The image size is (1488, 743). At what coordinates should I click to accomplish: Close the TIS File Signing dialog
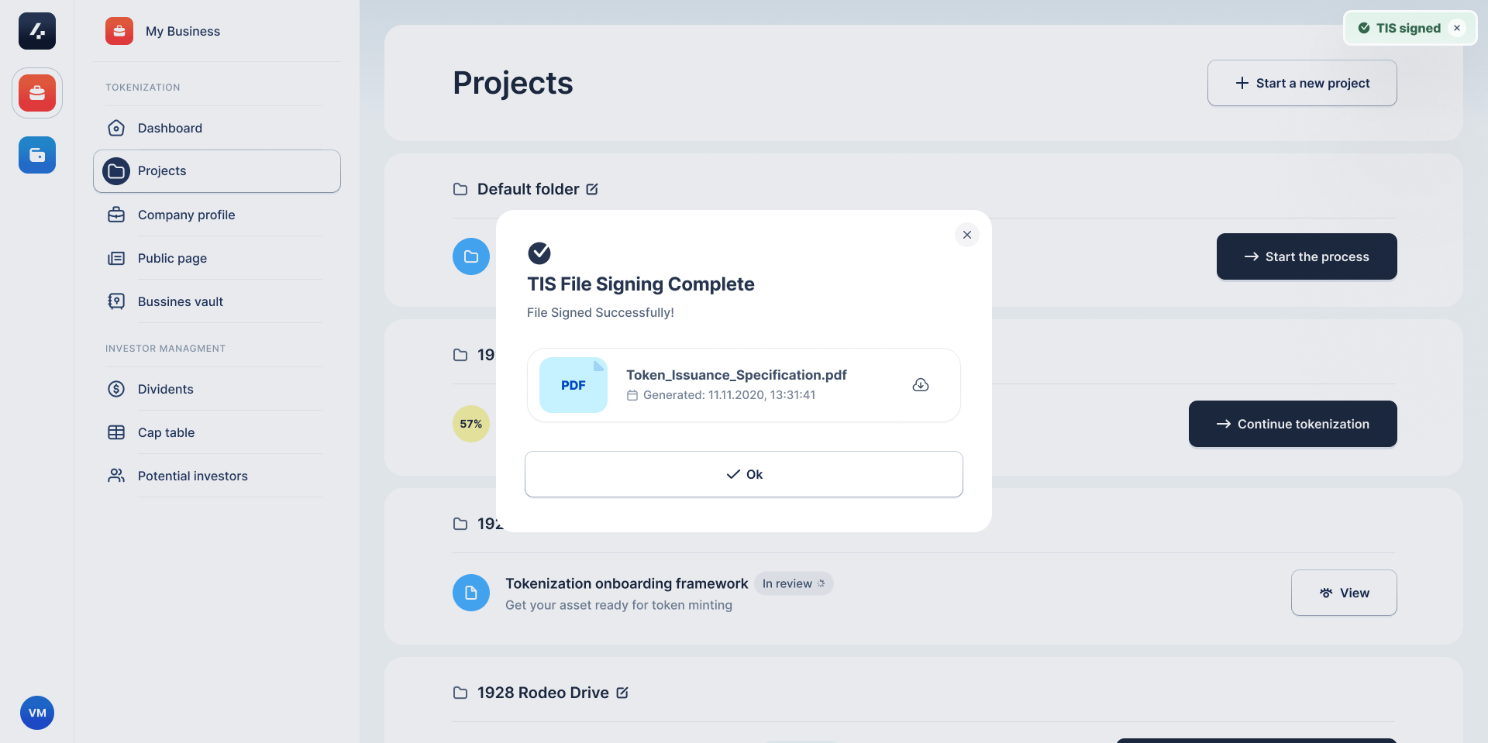point(966,235)
